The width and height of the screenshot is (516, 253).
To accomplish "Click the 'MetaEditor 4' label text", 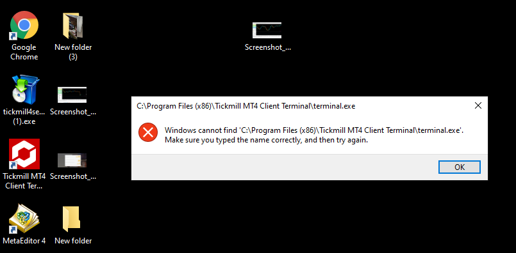I will point(24,240).
